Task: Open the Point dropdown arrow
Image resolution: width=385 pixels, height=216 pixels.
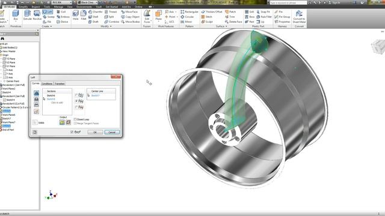Action: tap(177, 17)
